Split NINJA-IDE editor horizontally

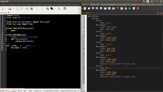point(109,8)
